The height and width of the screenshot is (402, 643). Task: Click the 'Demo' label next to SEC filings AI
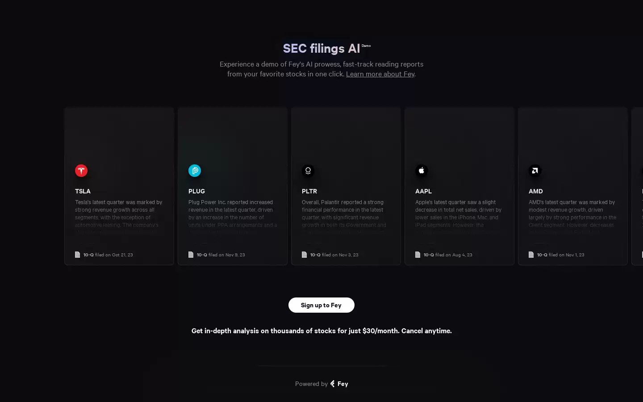366,46
